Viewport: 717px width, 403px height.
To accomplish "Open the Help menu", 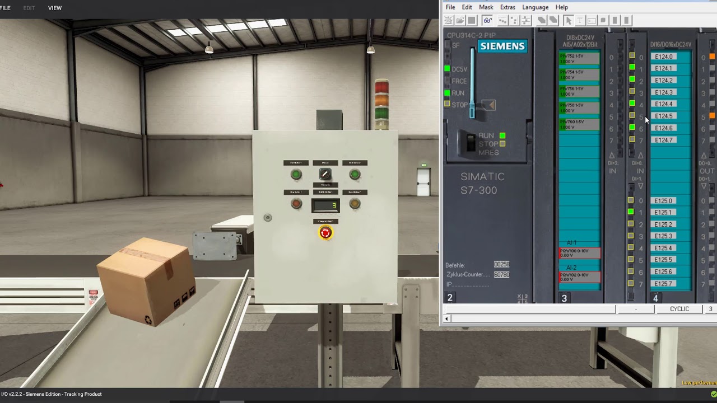I will coord(562,7).
